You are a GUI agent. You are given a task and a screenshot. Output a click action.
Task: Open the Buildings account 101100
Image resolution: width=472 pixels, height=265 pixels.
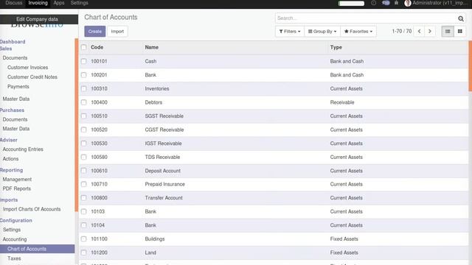click(x=274, y=239)
